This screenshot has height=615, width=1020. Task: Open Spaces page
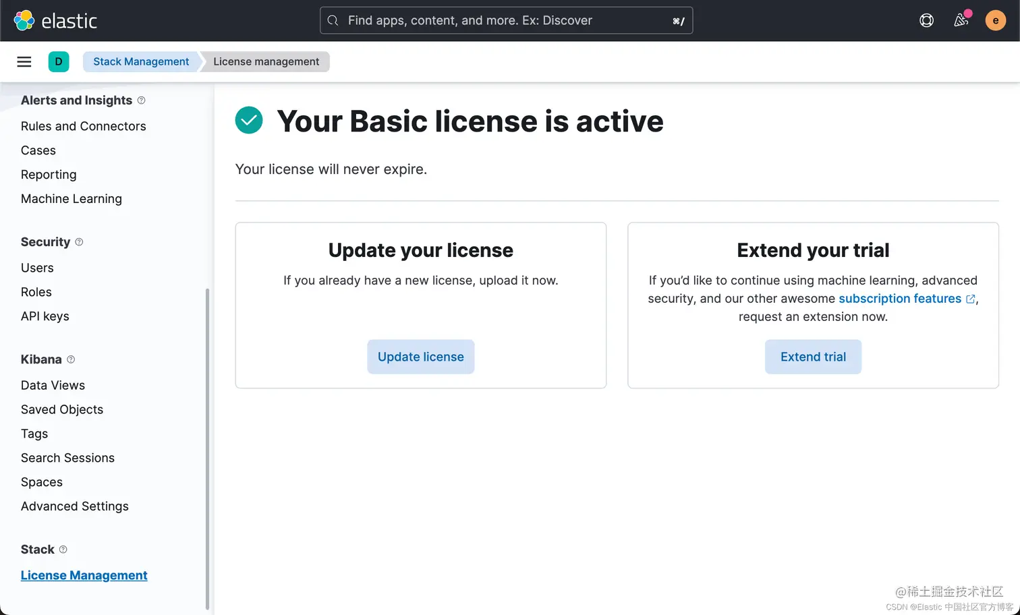(x=42, y=482)
